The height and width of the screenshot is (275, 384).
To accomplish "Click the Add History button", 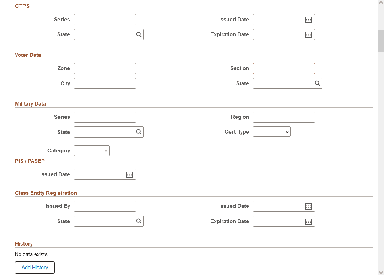I will click(35, 267).
